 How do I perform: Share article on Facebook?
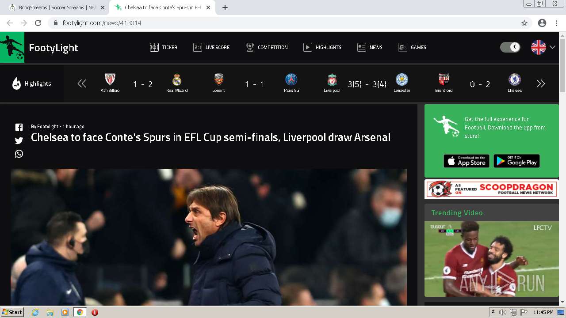(x=19, y=127)
